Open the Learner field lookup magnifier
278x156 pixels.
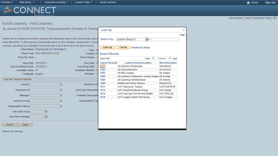coord(61,85)
